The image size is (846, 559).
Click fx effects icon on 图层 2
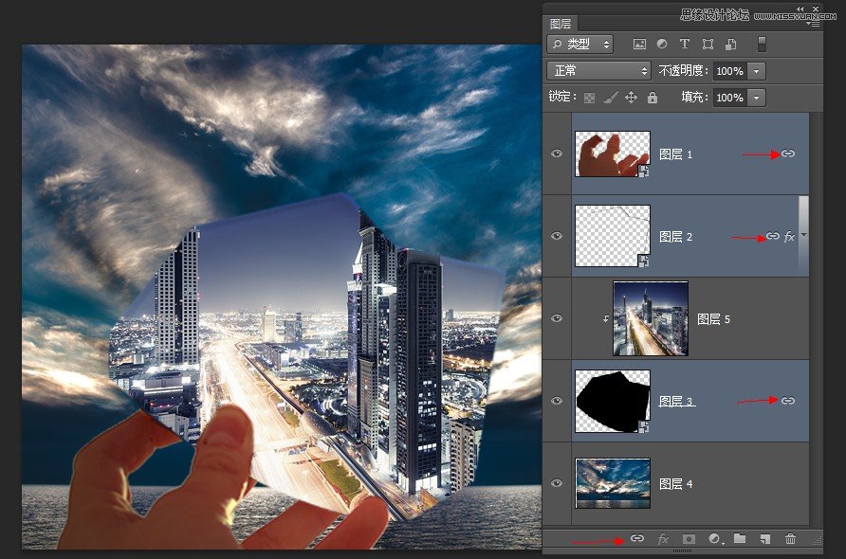click(789, 236)
